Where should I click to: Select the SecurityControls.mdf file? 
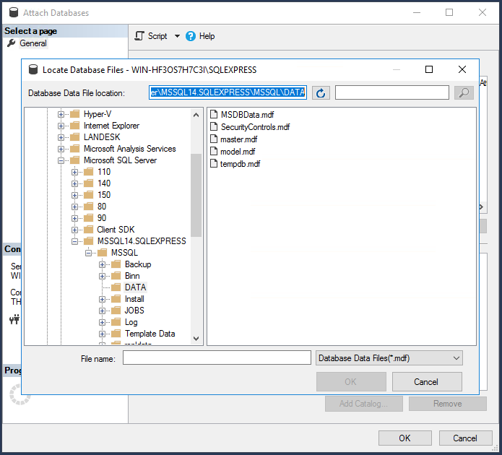click(x=254, y=127)
